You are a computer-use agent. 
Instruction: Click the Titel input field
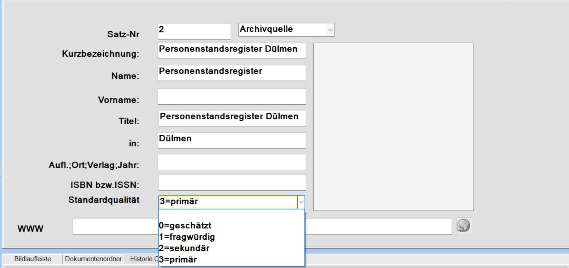(232, 118)
